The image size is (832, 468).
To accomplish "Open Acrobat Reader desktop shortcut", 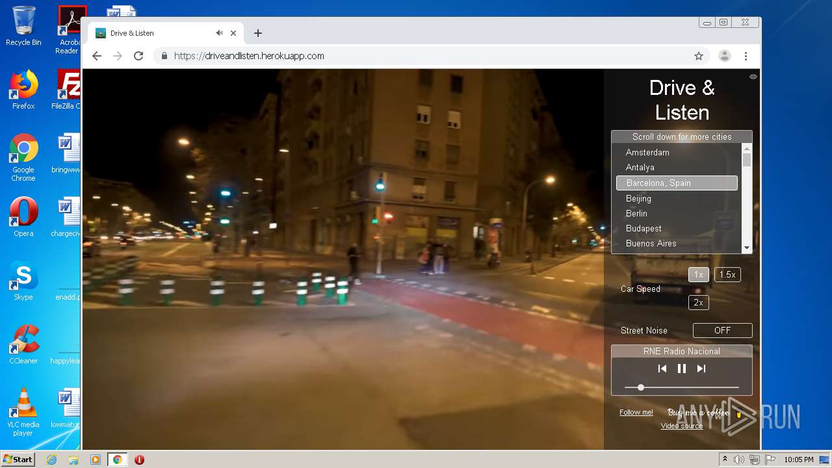I will coord(69,30).
